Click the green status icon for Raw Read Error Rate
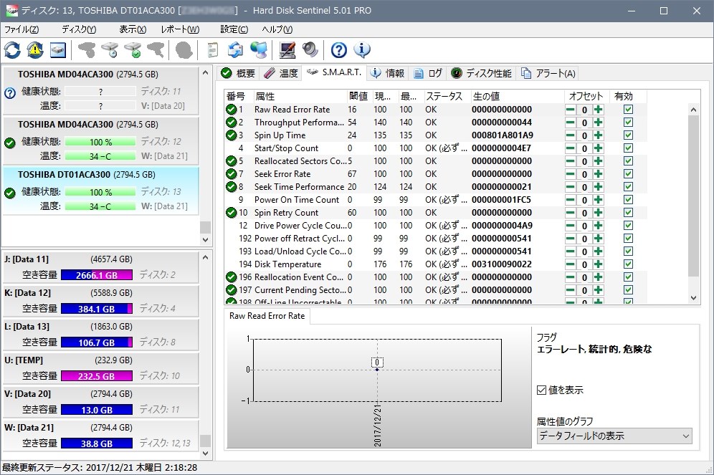 click(232, 109)
